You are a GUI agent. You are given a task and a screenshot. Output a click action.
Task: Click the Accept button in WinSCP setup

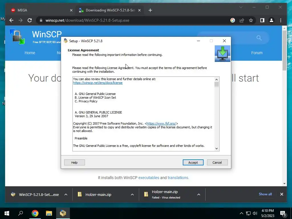coord(193,162)
